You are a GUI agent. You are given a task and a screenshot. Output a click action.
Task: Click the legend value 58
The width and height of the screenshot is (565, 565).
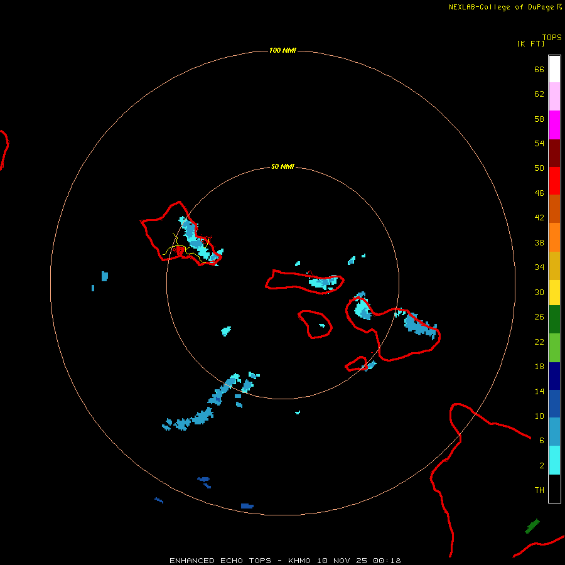coord(539,119)
